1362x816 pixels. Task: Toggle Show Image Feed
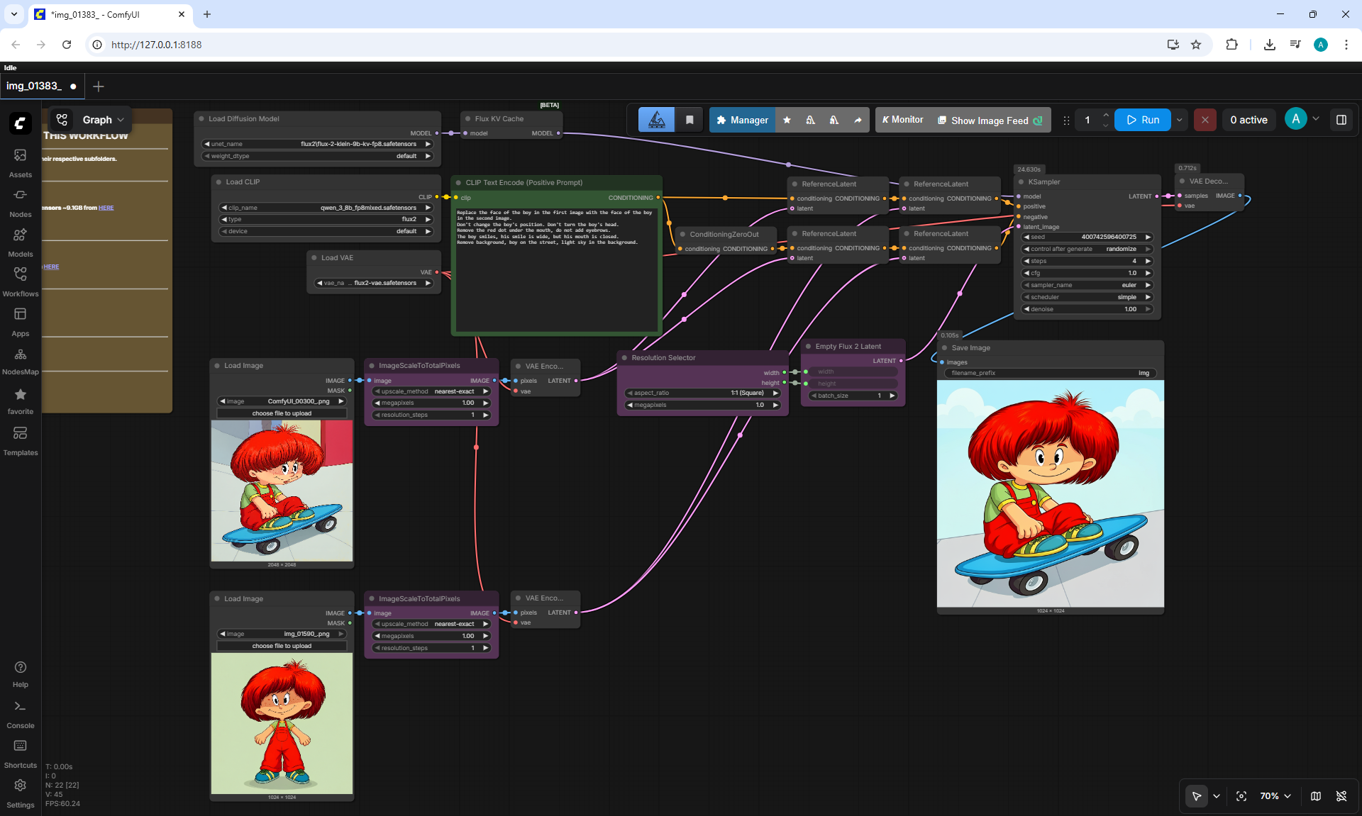coord(990,120)
